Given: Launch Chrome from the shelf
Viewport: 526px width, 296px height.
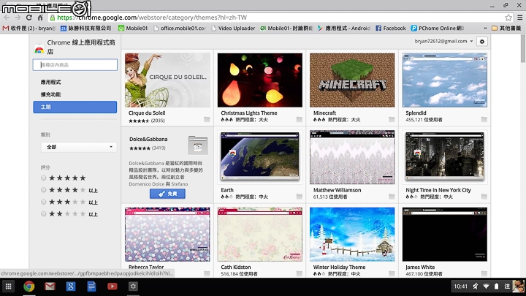Looking at the screenshot, I should click(x=29, y=286).
